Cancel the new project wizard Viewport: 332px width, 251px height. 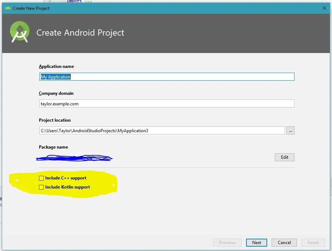tap(284, 243)
